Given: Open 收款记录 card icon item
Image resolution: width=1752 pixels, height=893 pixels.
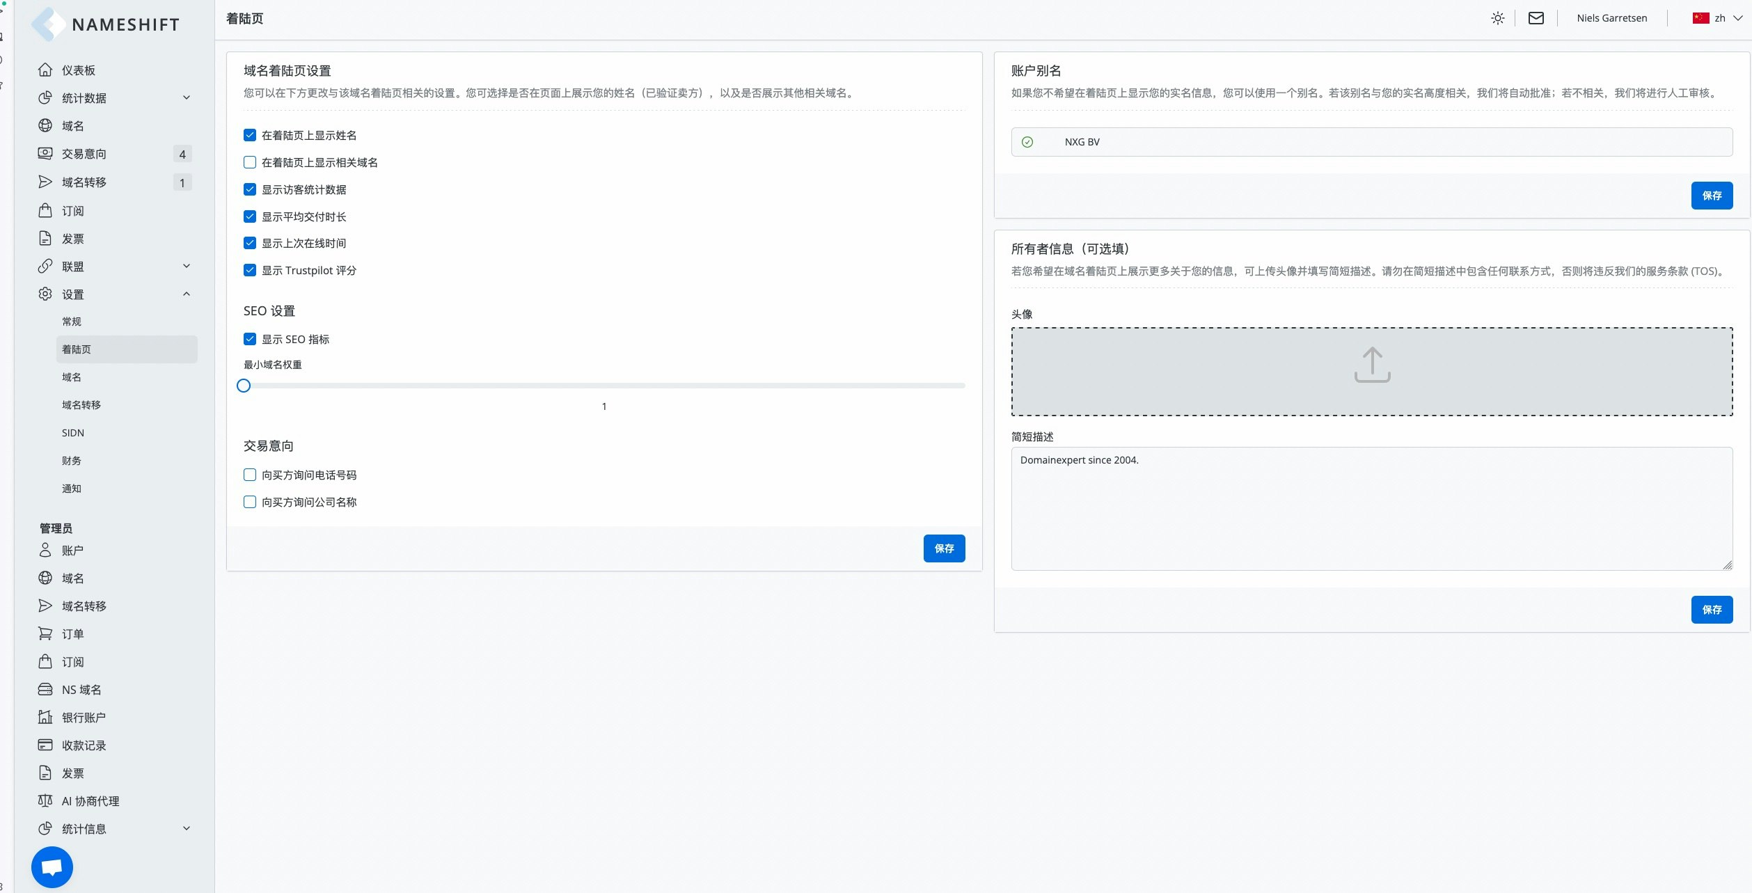Looking at the screenshot, I should pyautogui.click(x=45, y=745).
